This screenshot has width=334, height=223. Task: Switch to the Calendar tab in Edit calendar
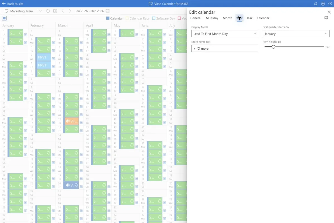point(263,18)
